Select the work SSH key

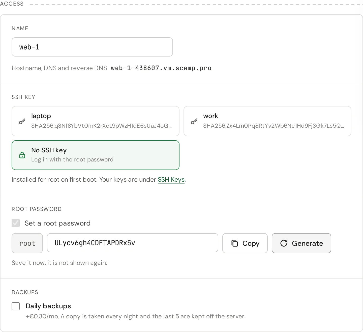[267, 121]
